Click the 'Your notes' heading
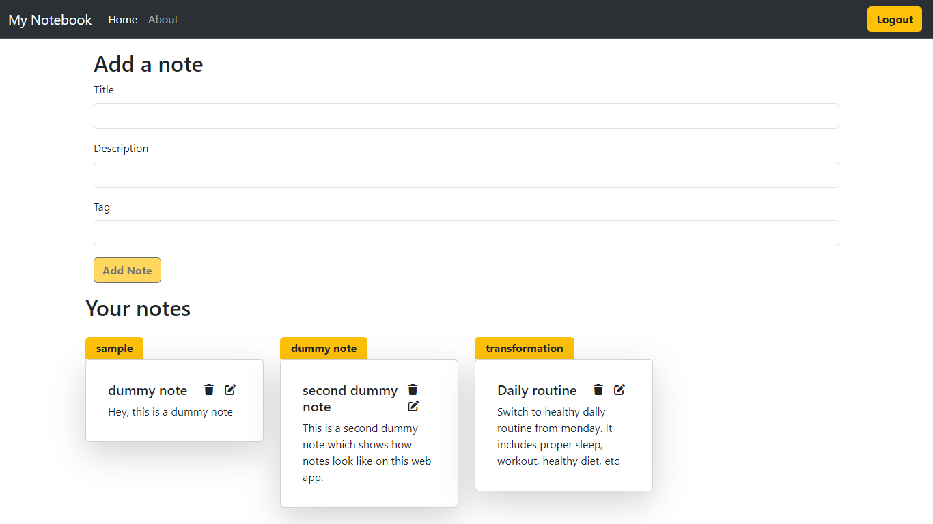 (138, 308)
